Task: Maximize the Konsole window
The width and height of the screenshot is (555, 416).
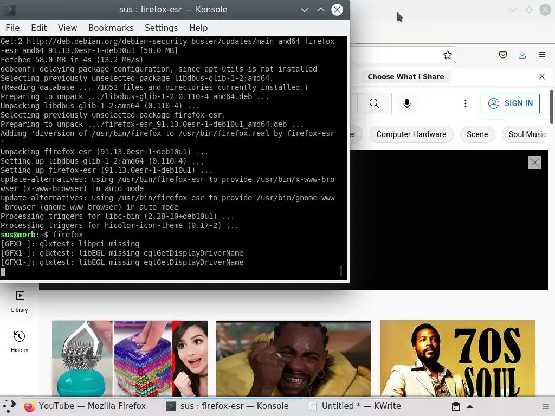Action: pyautogui.click(x=321, y=10)
